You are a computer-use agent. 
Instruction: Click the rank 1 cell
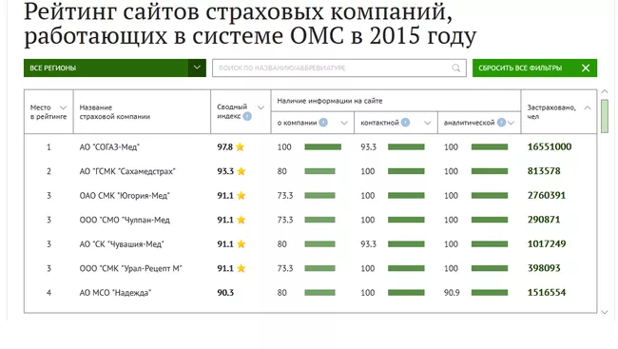48,147
